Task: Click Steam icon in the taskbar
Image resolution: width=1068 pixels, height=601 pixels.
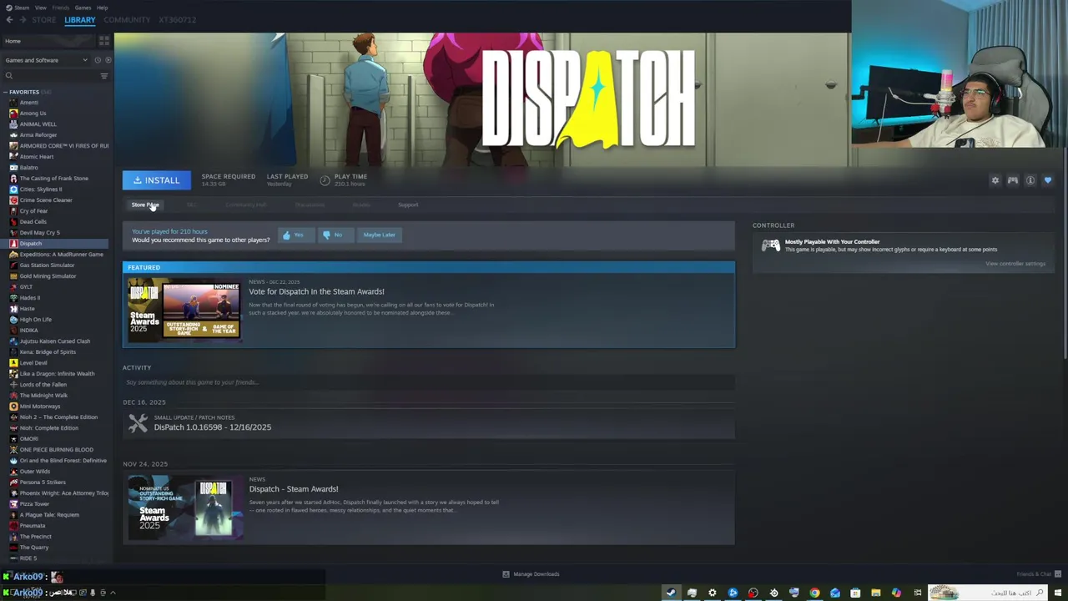Action: pos(670,593)
